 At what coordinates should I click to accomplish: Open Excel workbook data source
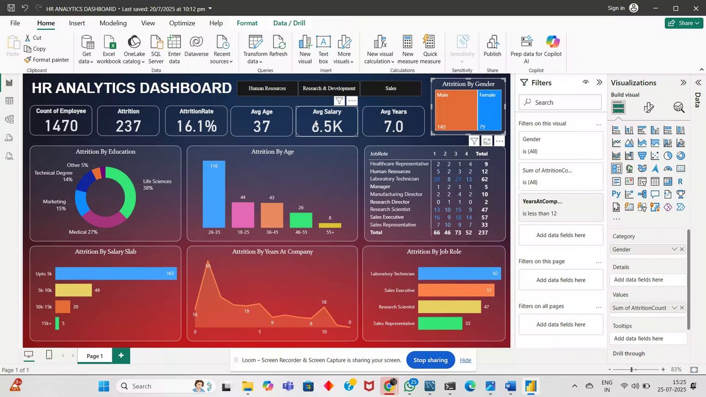tap(109, 50)
